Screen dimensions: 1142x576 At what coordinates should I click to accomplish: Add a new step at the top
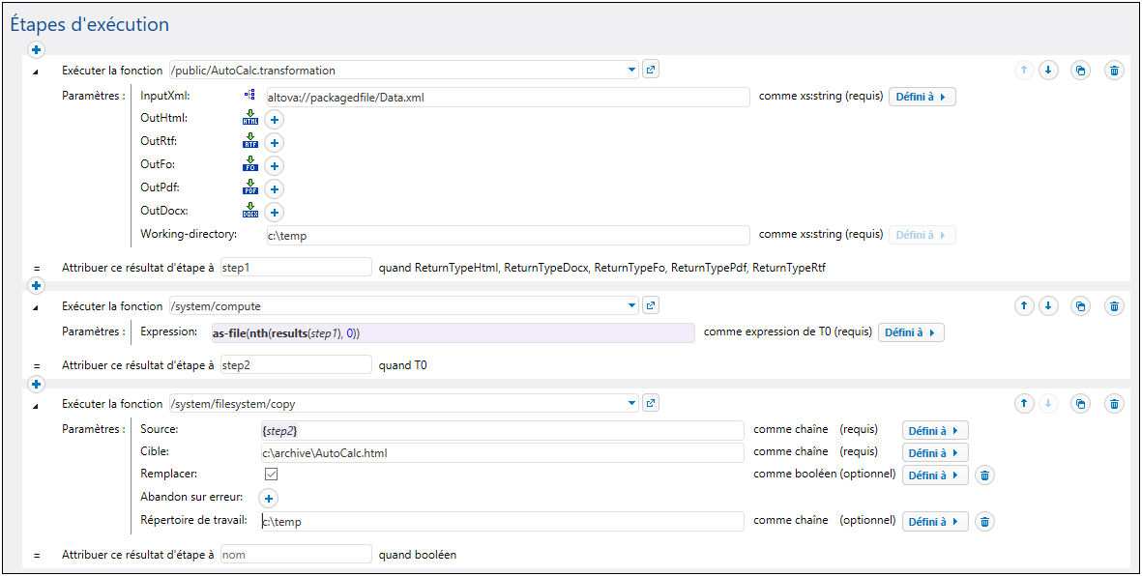(x=37, y=49)
